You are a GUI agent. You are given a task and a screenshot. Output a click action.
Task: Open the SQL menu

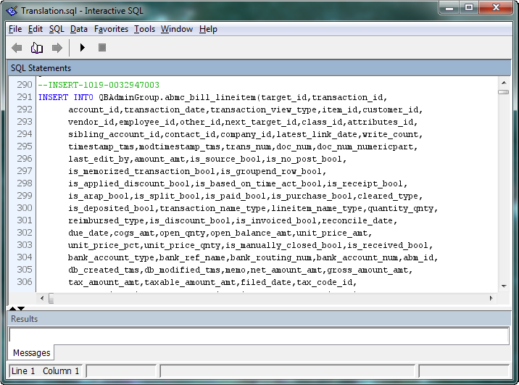pos(57,29)
